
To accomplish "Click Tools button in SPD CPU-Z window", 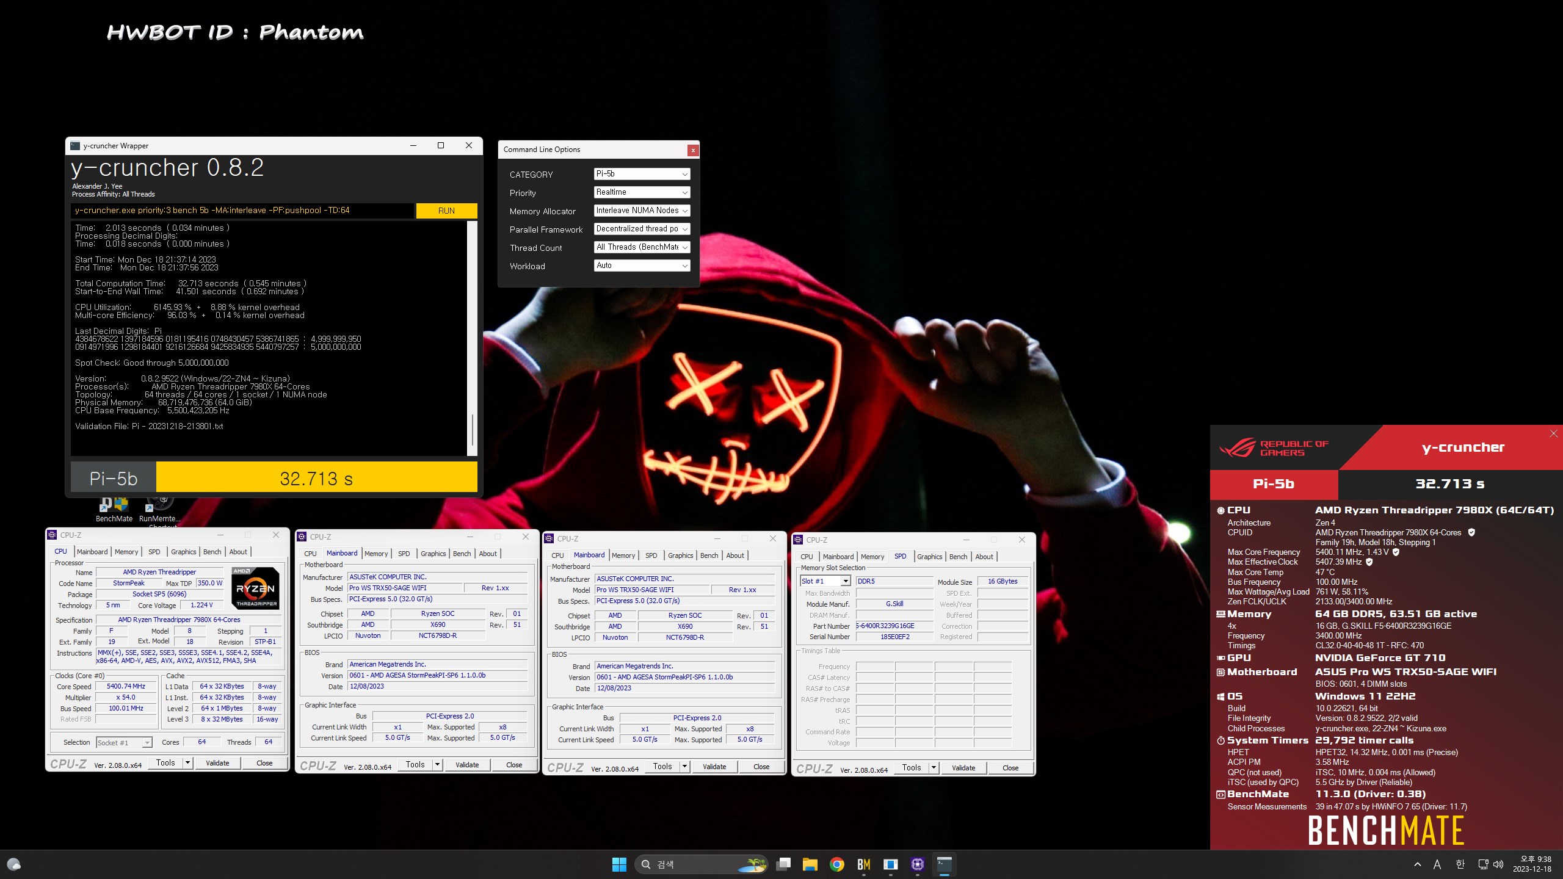I will pyautogui.click(x=912, y=768).
